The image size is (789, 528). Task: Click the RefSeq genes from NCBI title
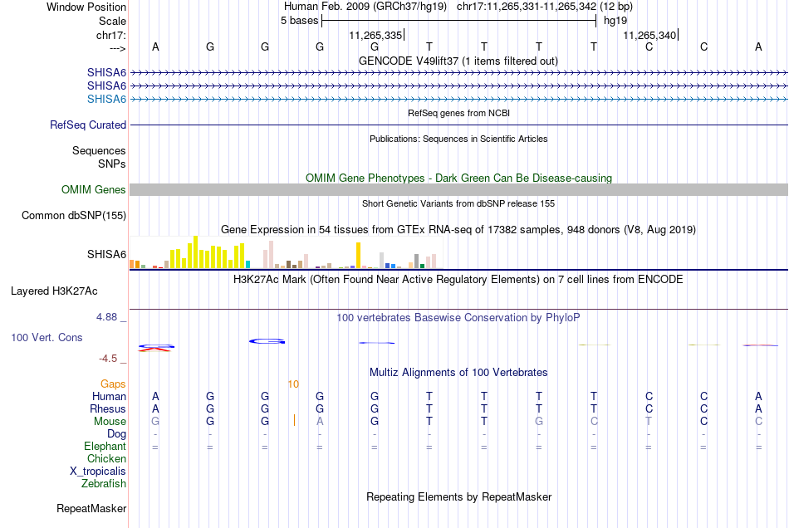(x=458, y=113)
